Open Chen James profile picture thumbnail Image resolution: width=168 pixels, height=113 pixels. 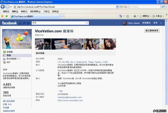(125, 23)
